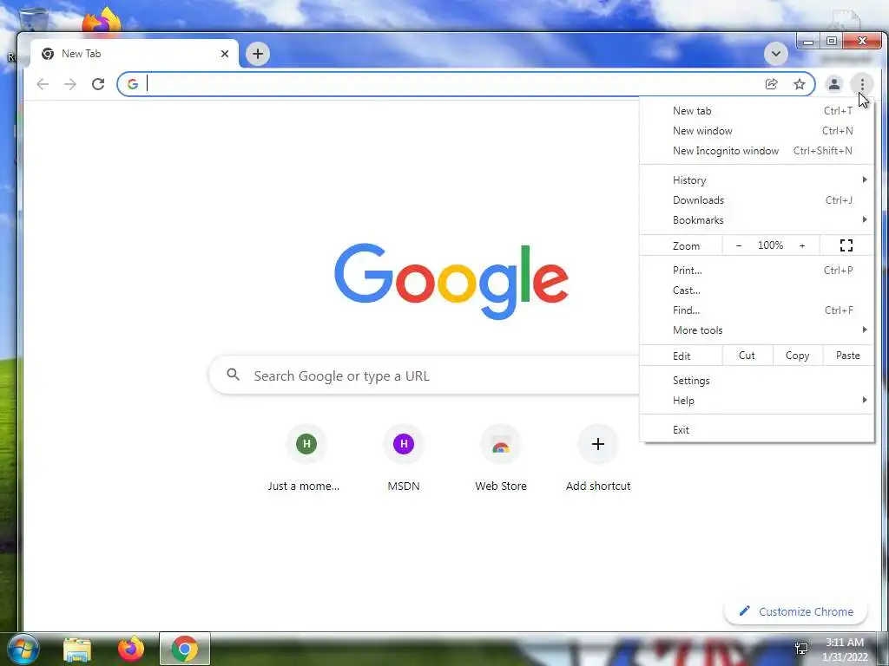Open the Just a mome... shortcut
Image resolution: width=889 pixels, height=666 pixels.
[306, 459]
